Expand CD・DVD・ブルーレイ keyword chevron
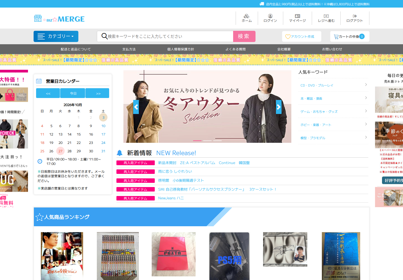Screen dimensions: 403x280 [366, 85]
